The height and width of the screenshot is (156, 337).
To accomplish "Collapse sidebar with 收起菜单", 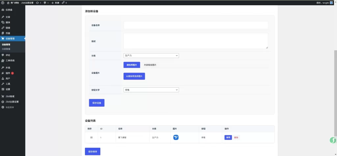I will coord(10,107).
